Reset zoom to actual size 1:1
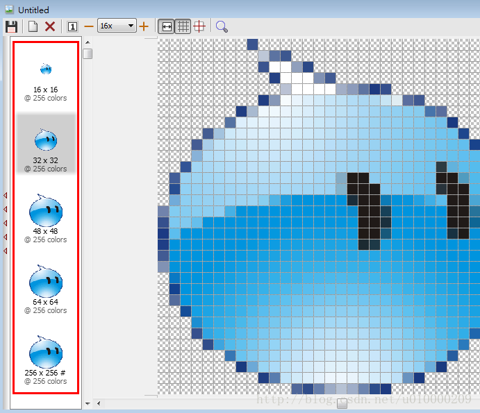 click(72, 26)
